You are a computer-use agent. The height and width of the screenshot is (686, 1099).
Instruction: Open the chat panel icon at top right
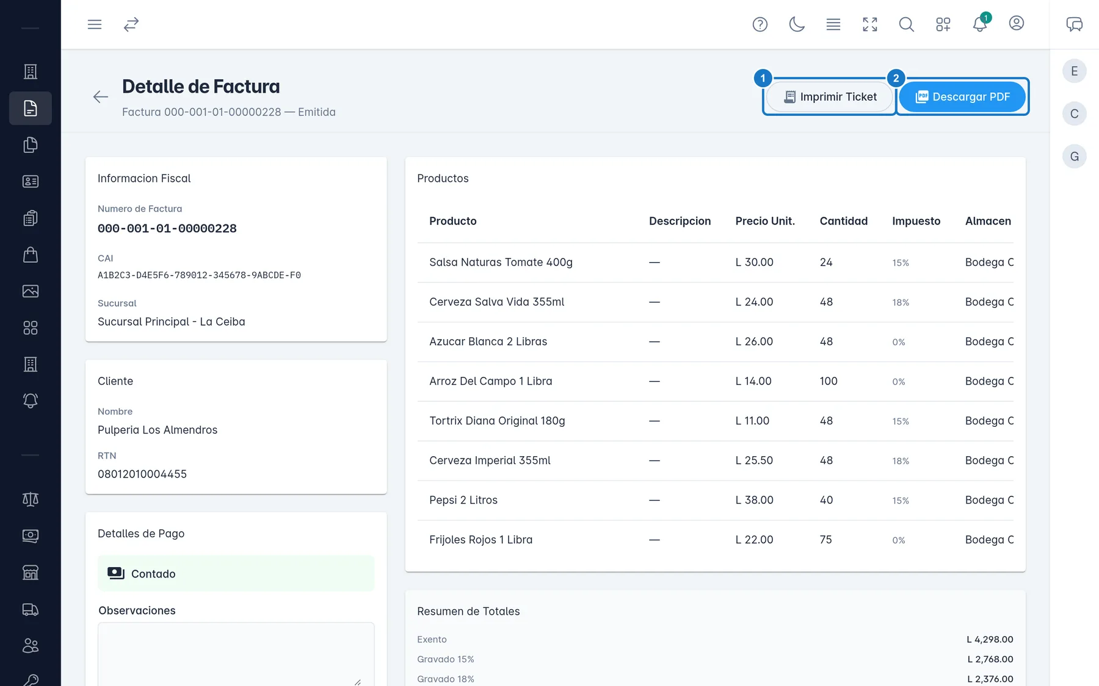coord(1075,24)
